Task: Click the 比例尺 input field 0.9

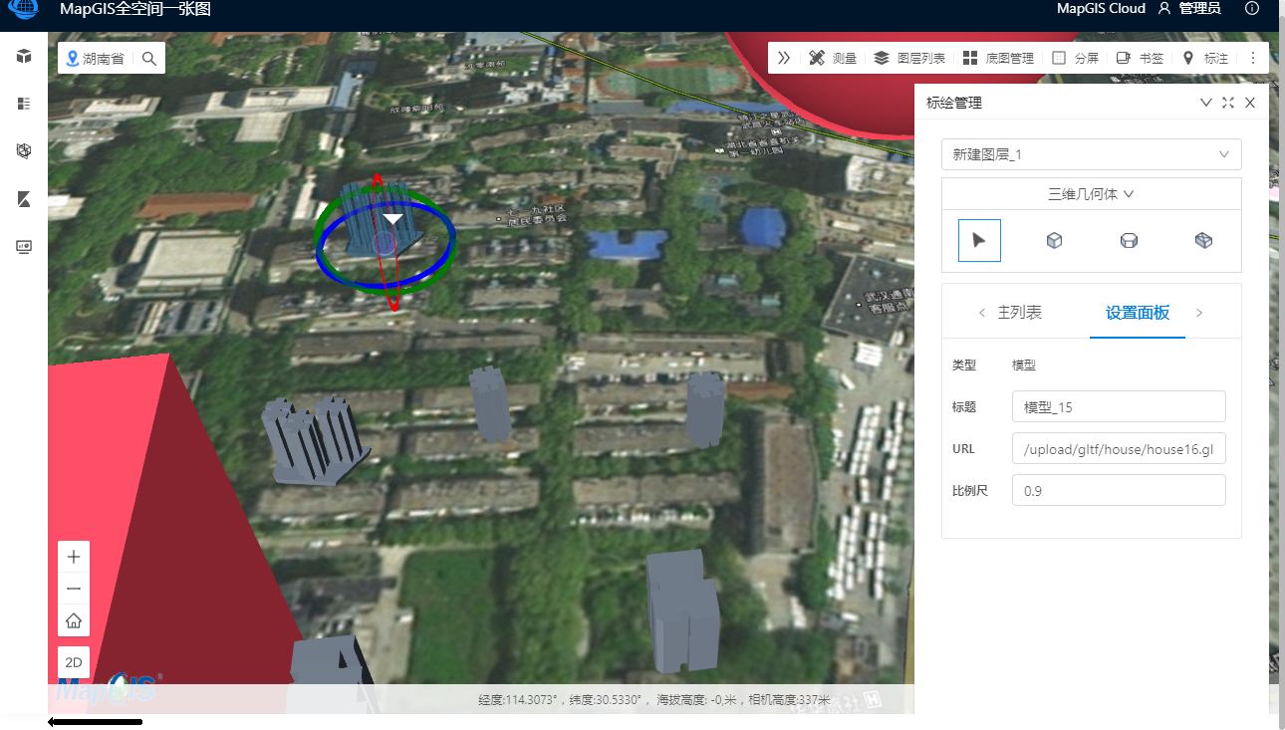Action: (1119, 491)
